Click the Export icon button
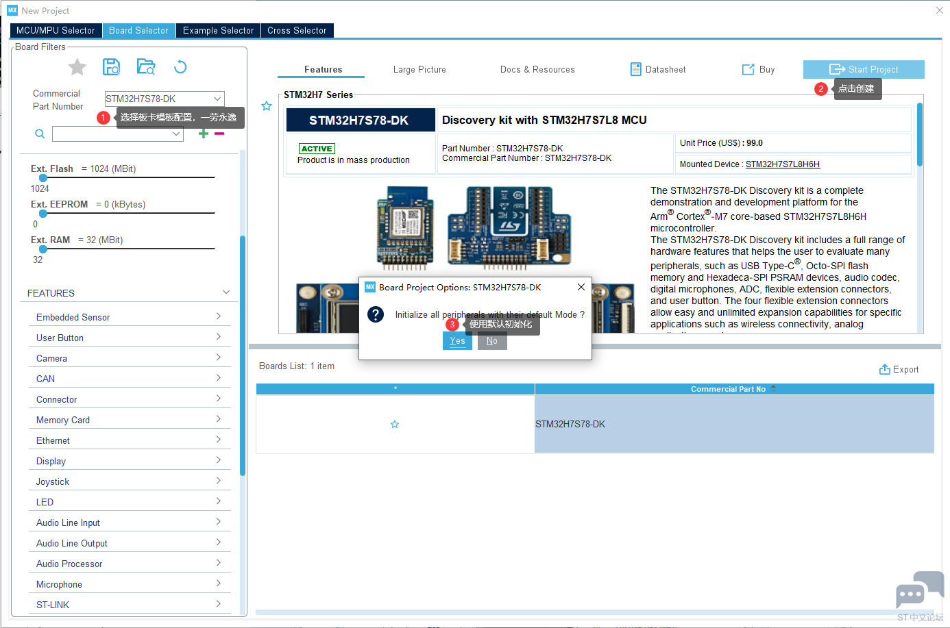950x628 pixels. point(899,370)
